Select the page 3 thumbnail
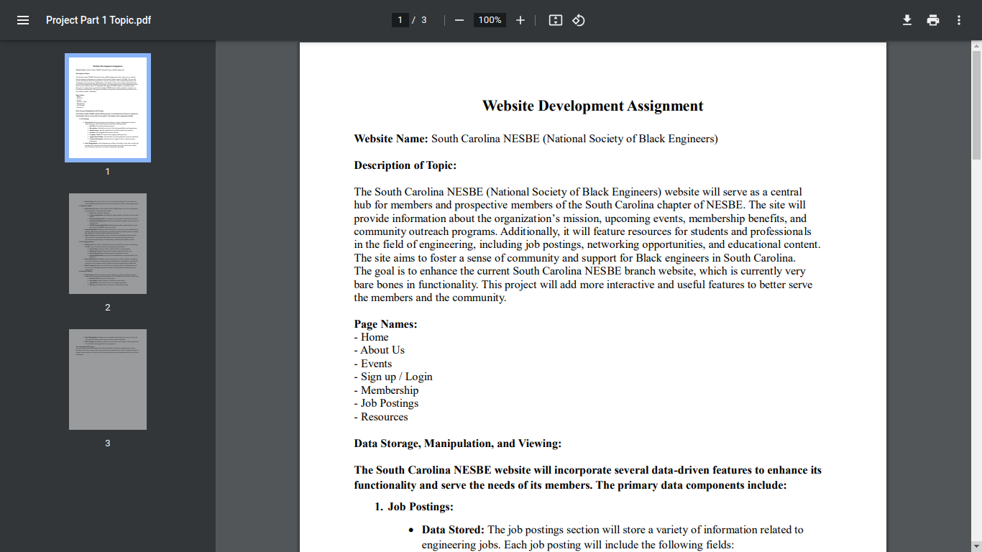The image size is (982, 552). click(x=107, y=379)
